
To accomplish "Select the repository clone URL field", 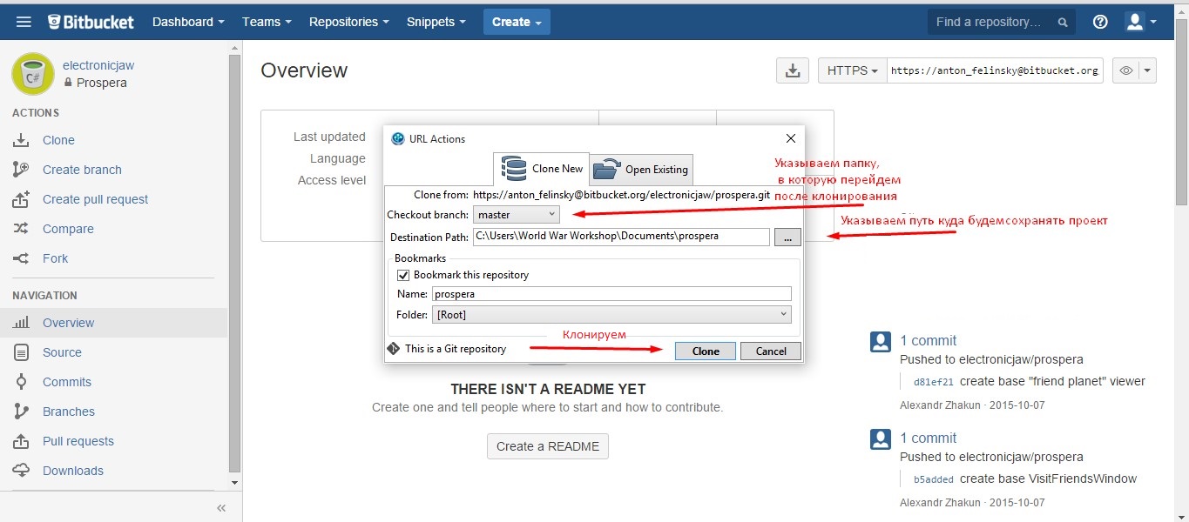I will pyautogui.click(x=995, y=71).
